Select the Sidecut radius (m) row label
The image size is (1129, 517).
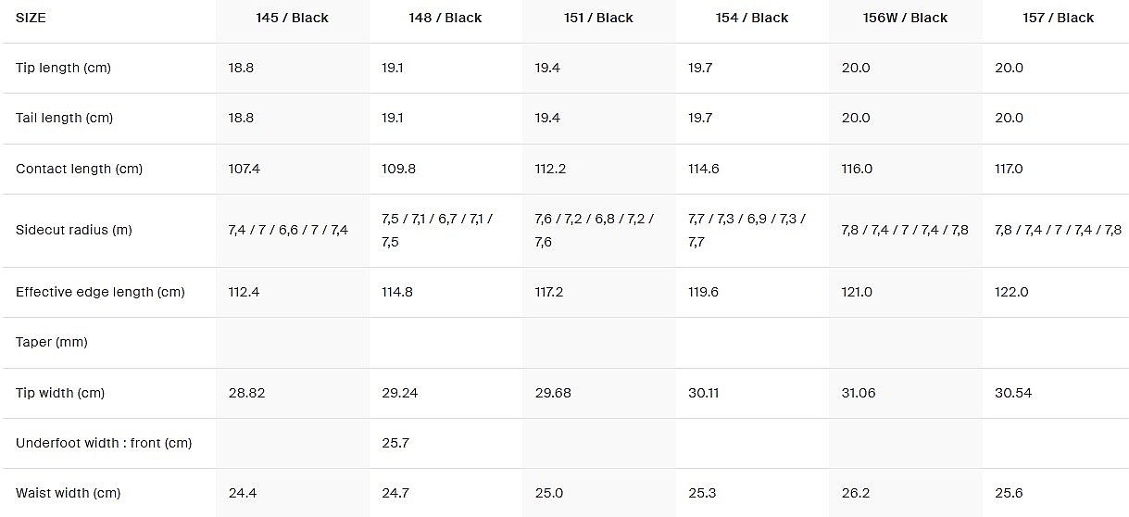coord(74,230)
